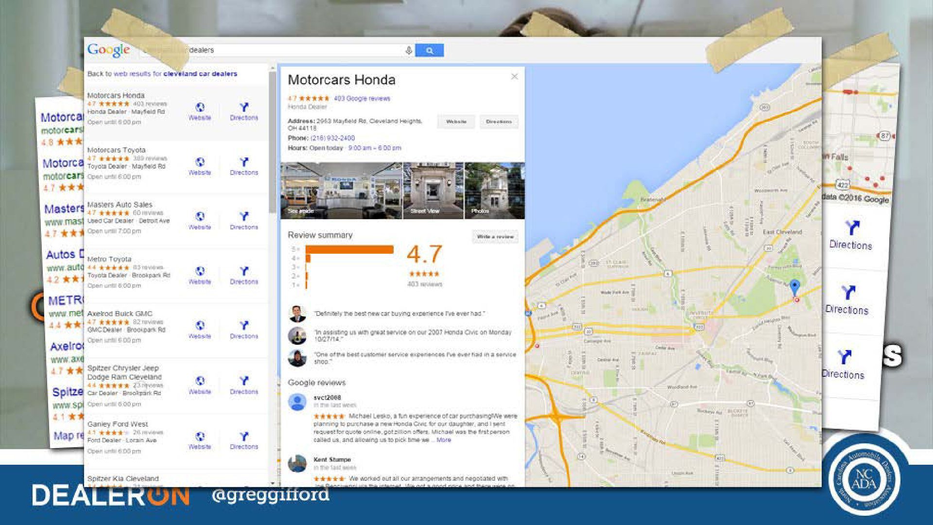Viewport: 933px width, 525px height.
Task: Click the blue map pin for Motorcars Honda
Action: pyautogui.click(x=795, y=287)
